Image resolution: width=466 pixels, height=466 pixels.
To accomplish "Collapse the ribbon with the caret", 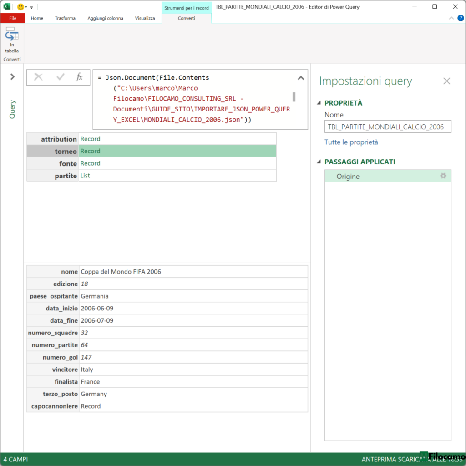I will coord(451,18).
